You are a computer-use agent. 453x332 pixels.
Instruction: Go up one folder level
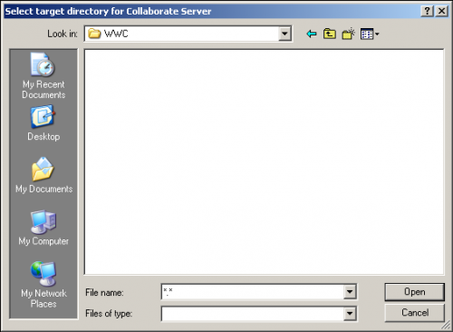[330, 34]
